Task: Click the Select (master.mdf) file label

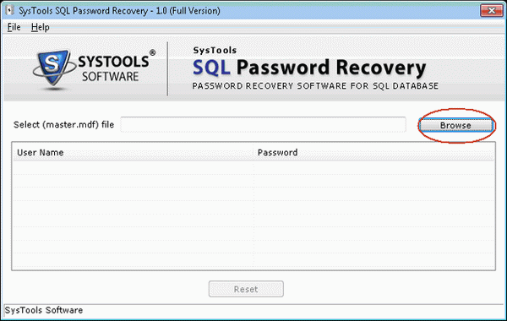Action: [63, 125]
